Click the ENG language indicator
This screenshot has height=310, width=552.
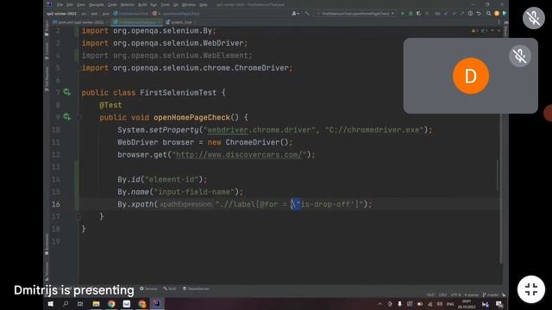tap(450, 304)
